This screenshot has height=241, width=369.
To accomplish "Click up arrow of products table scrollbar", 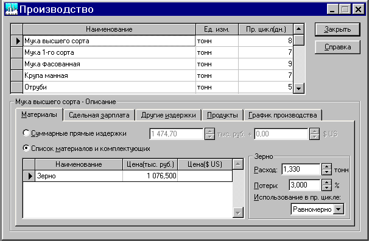I will click(x=299, y=29).
